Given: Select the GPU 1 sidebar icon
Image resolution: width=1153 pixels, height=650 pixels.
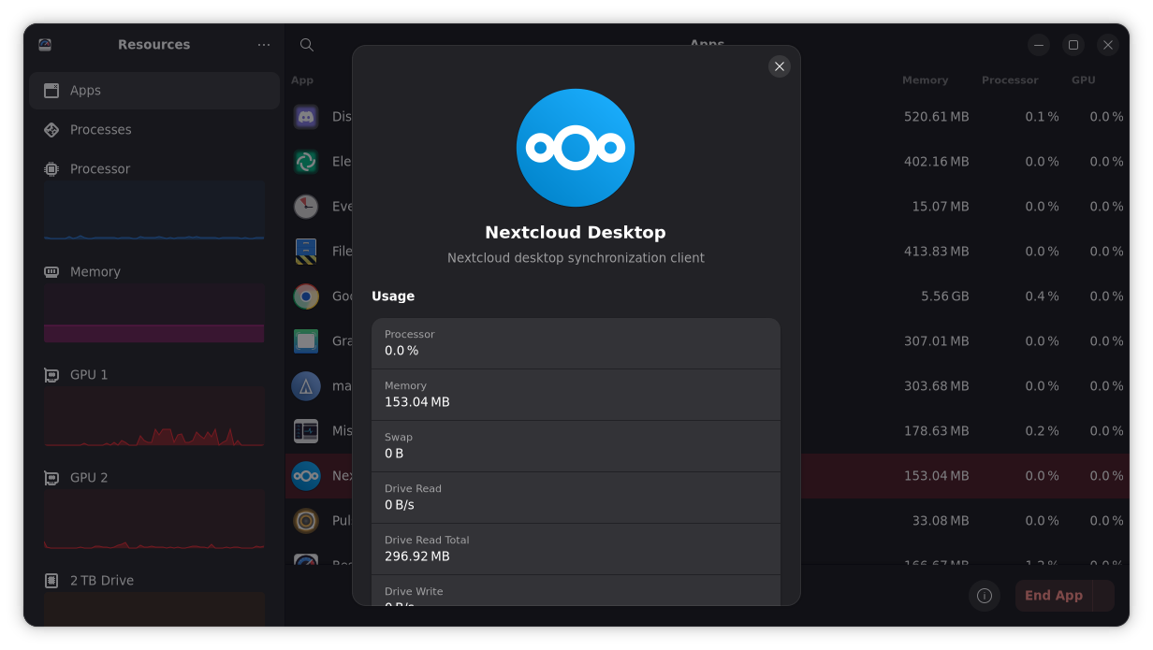Looking at the screenshot, I should pos(51,375).
